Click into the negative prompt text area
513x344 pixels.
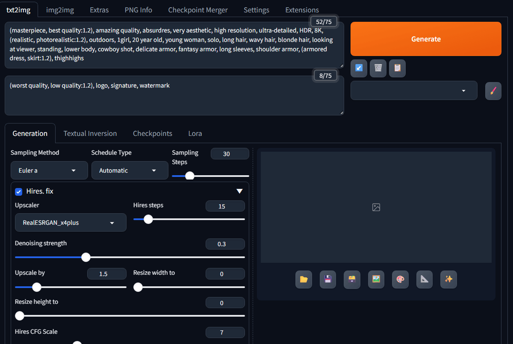coord(174,95)
